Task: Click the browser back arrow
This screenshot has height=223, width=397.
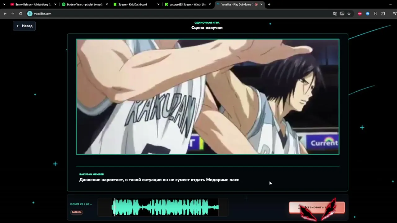Action: [x=5, y=14]
